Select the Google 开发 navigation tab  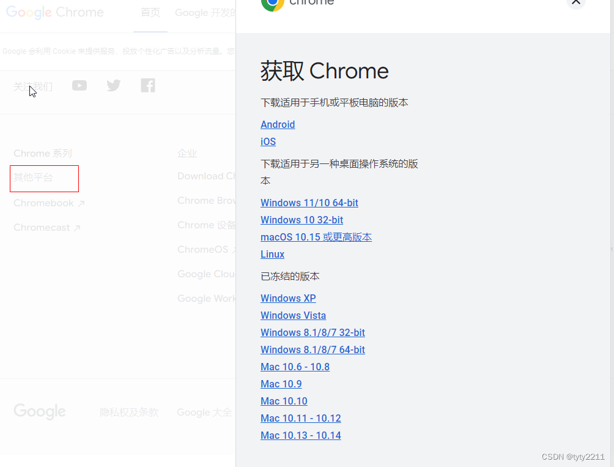click(x=205, y=12)
